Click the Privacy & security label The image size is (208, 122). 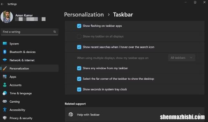21,118
